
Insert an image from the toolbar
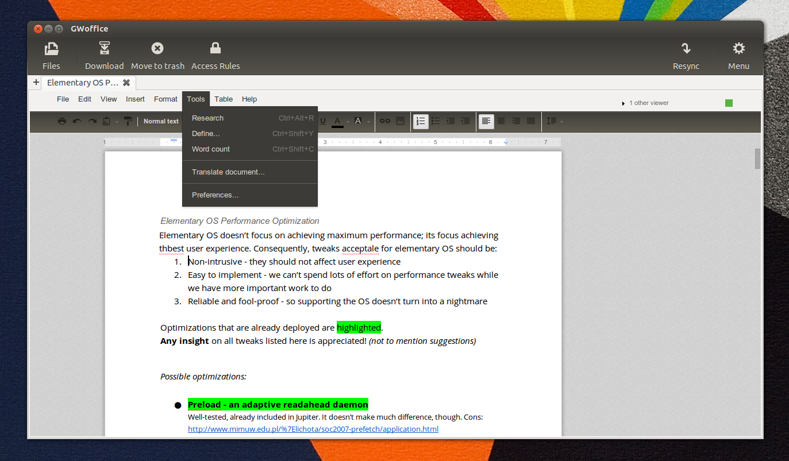pos(400,121)
